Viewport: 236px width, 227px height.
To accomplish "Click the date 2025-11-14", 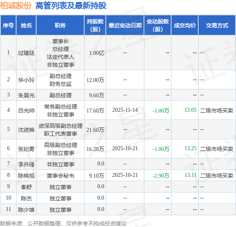I will pos(125,110).
